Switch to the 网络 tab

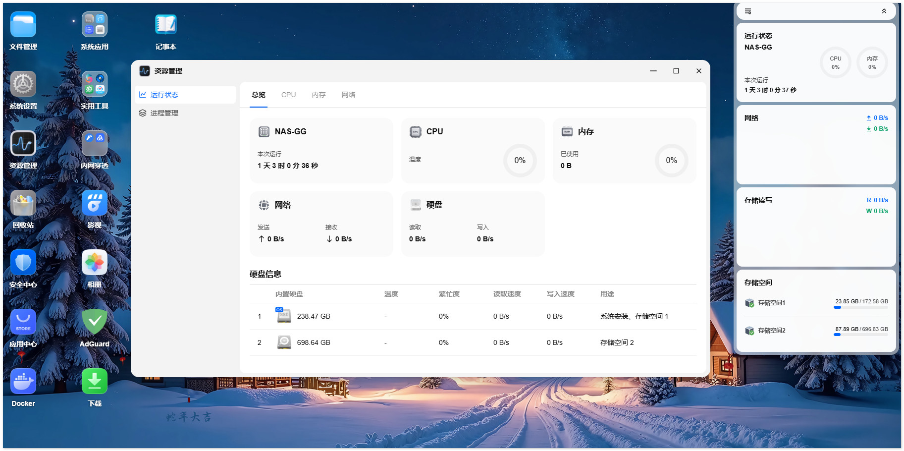348,95
